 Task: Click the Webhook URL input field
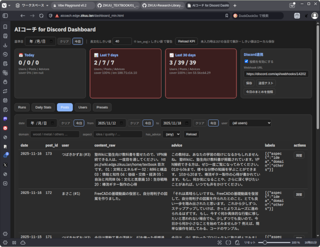click(276, 73)
